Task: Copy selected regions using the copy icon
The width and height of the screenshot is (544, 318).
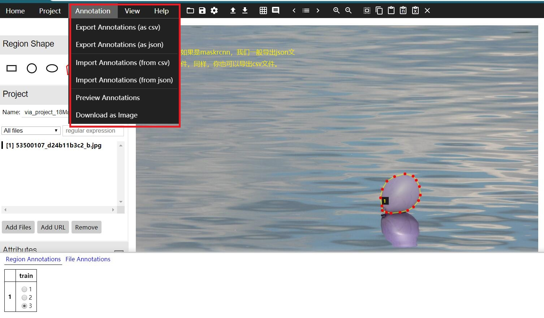Action: [379, 10]
